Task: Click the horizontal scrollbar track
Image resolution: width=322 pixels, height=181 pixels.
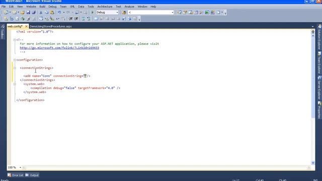Action: click(x=166, y=167)
